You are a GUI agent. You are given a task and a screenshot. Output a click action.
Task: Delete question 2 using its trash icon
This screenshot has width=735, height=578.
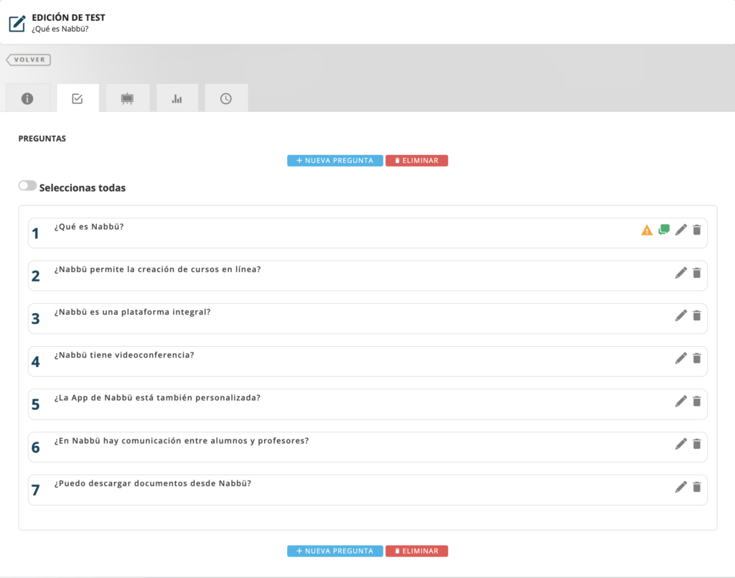(x=696, y=273)
